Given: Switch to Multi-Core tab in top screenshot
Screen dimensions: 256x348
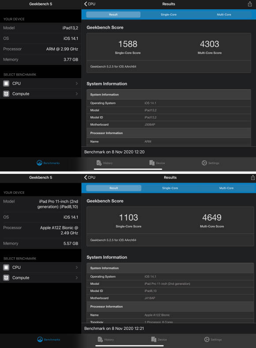Looking at the screenshot, I should click(224, 15).
